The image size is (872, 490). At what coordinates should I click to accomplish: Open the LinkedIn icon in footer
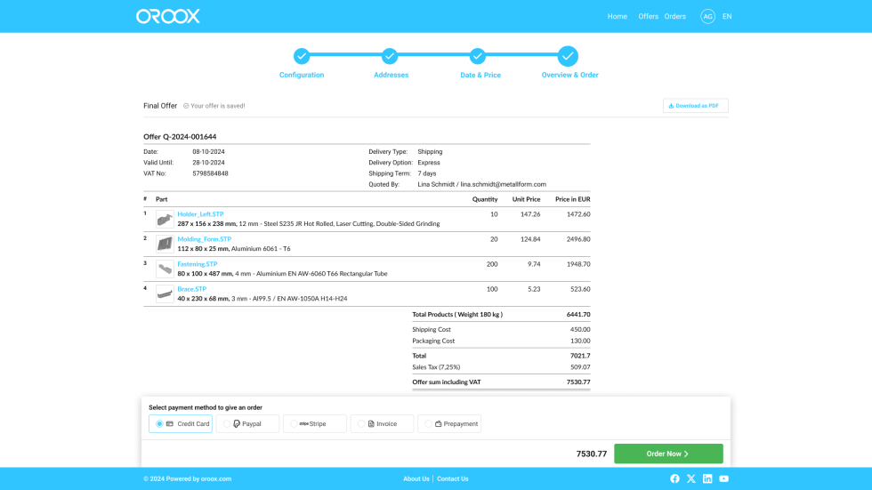[707, 478]
